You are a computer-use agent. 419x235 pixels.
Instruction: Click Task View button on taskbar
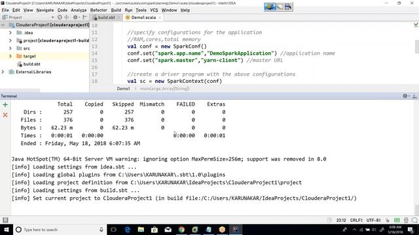(x=113, y=230)
